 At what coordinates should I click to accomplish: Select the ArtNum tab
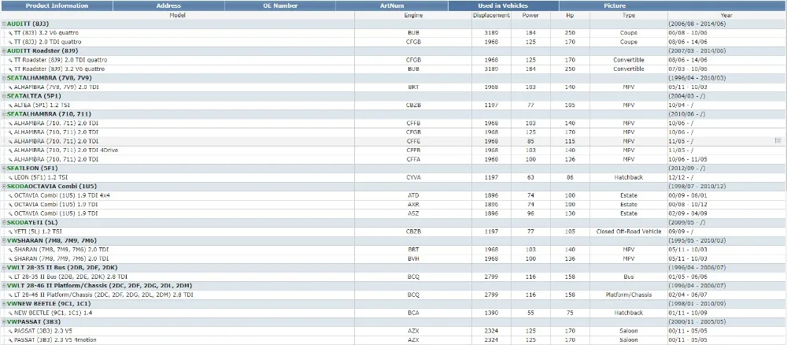click(392, 6)
